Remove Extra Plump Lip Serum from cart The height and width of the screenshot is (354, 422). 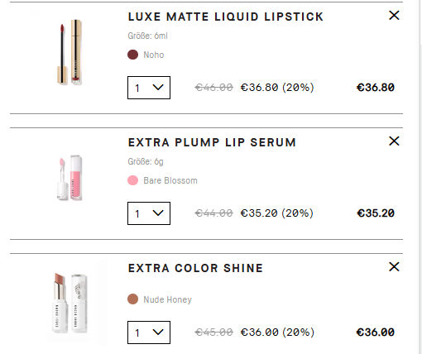pyautogui.click(x=394, y=141)
